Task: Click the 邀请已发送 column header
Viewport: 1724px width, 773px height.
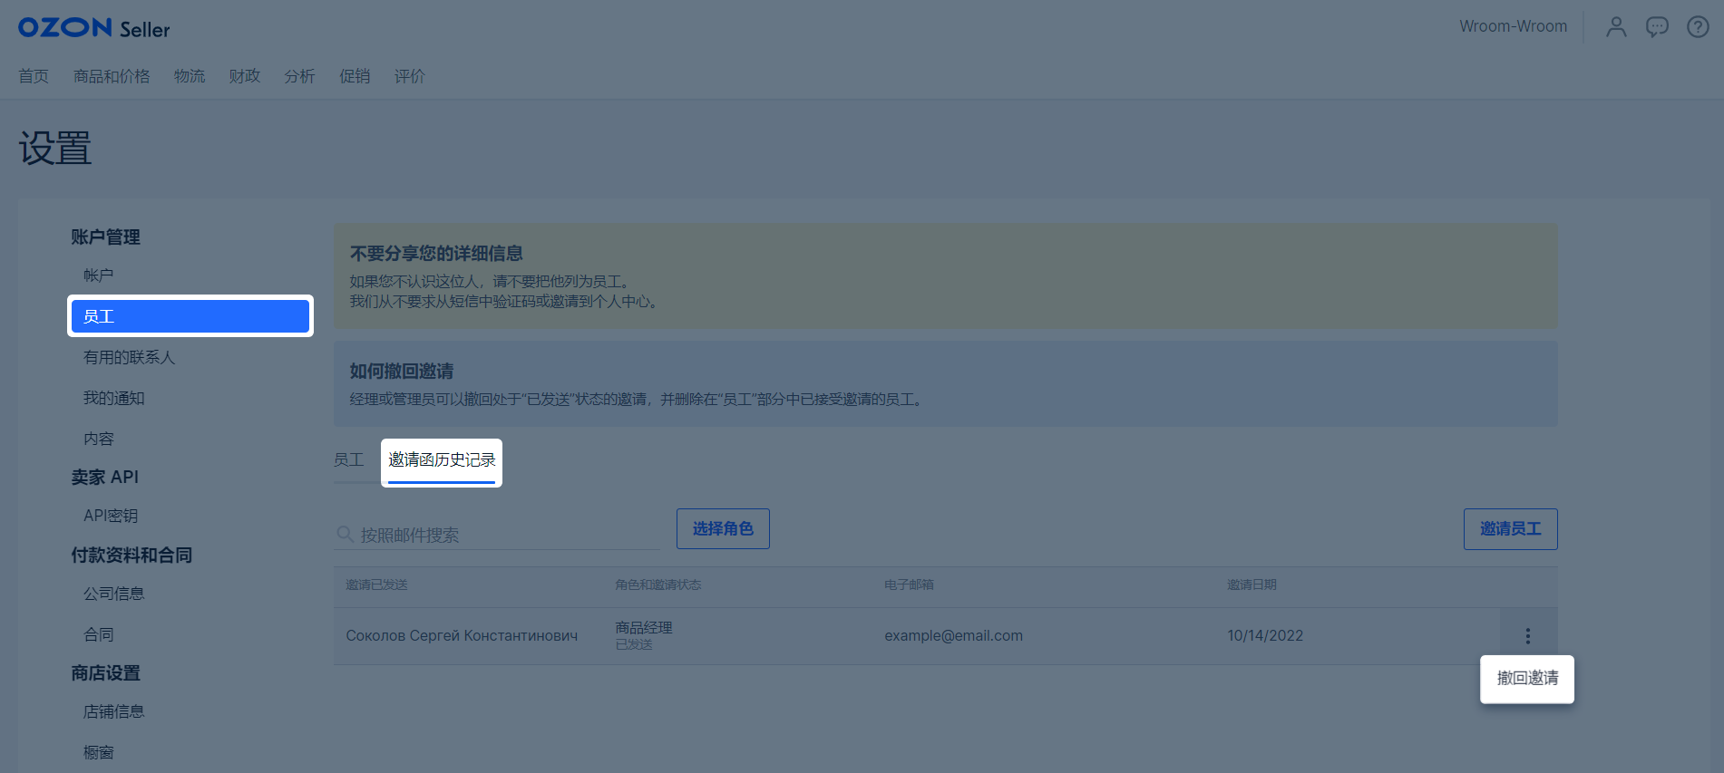Action: (x=376, y=585)
